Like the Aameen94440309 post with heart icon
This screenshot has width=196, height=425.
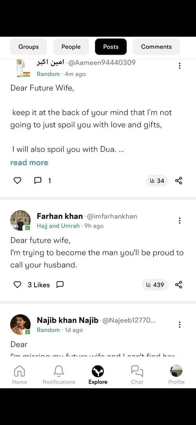click(17, 180)
